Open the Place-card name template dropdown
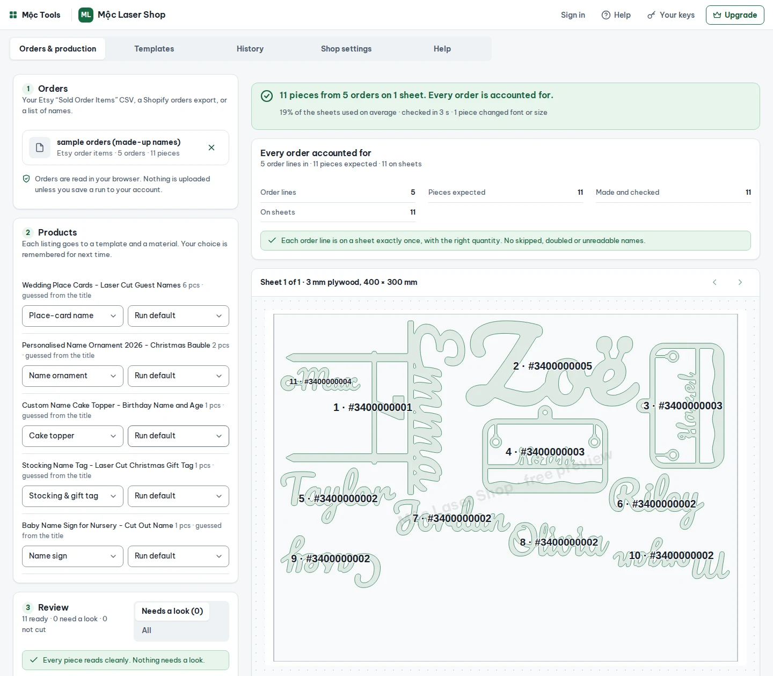 [72, 316]
